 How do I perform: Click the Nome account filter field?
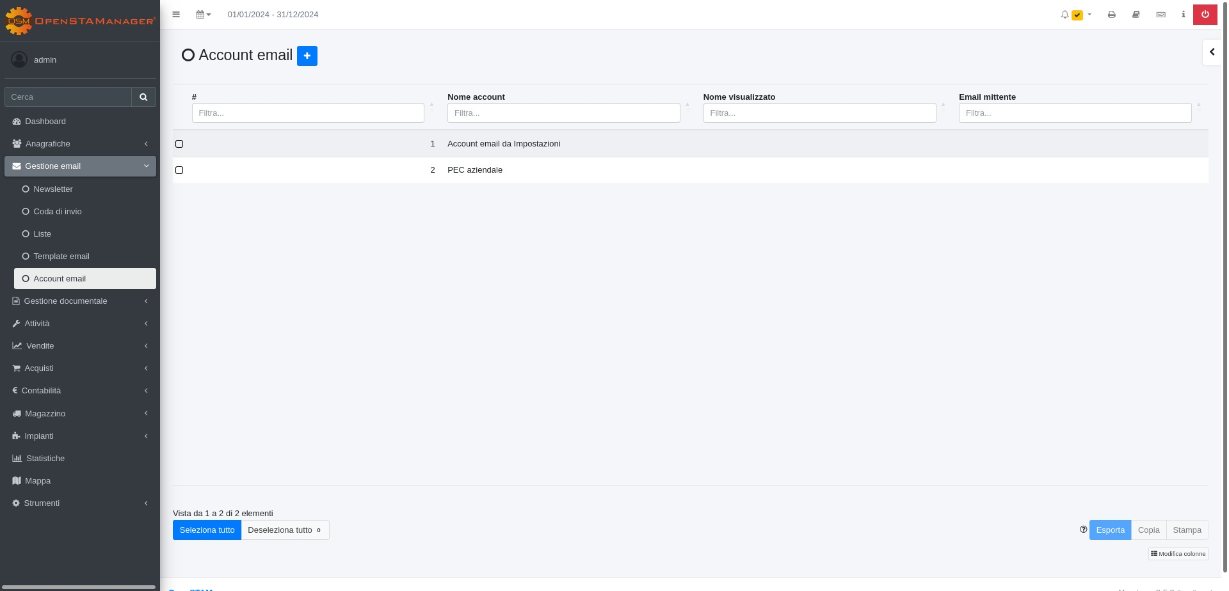click(x=563, y=113)
